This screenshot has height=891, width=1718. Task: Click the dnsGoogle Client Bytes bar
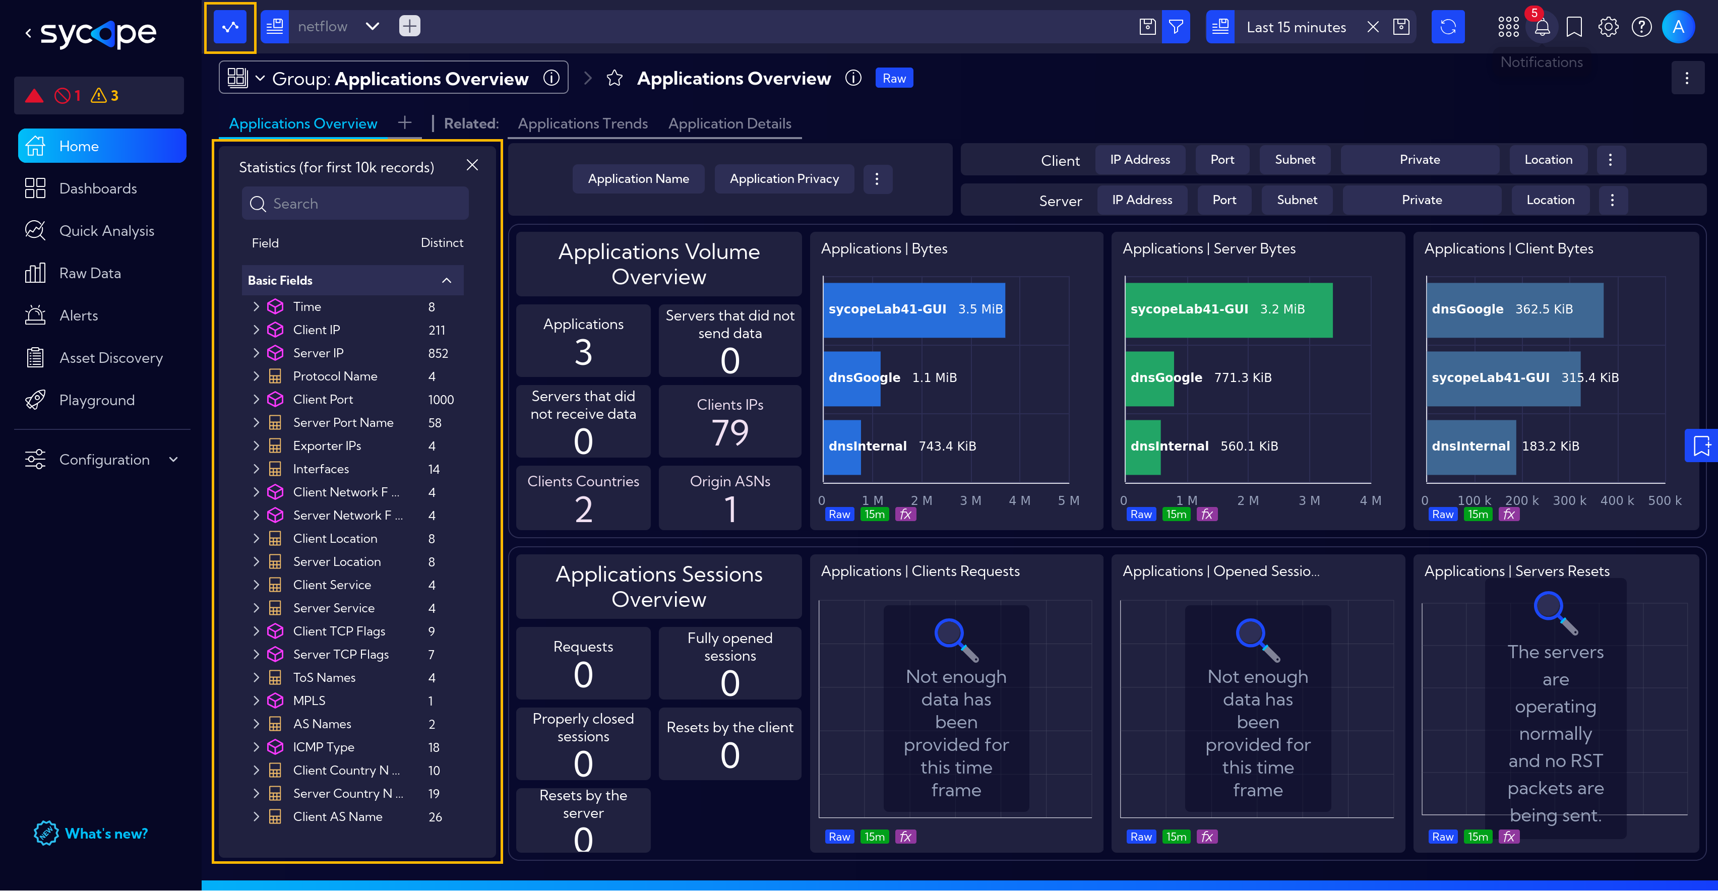pyautogui.click(x=1514, y=309)
